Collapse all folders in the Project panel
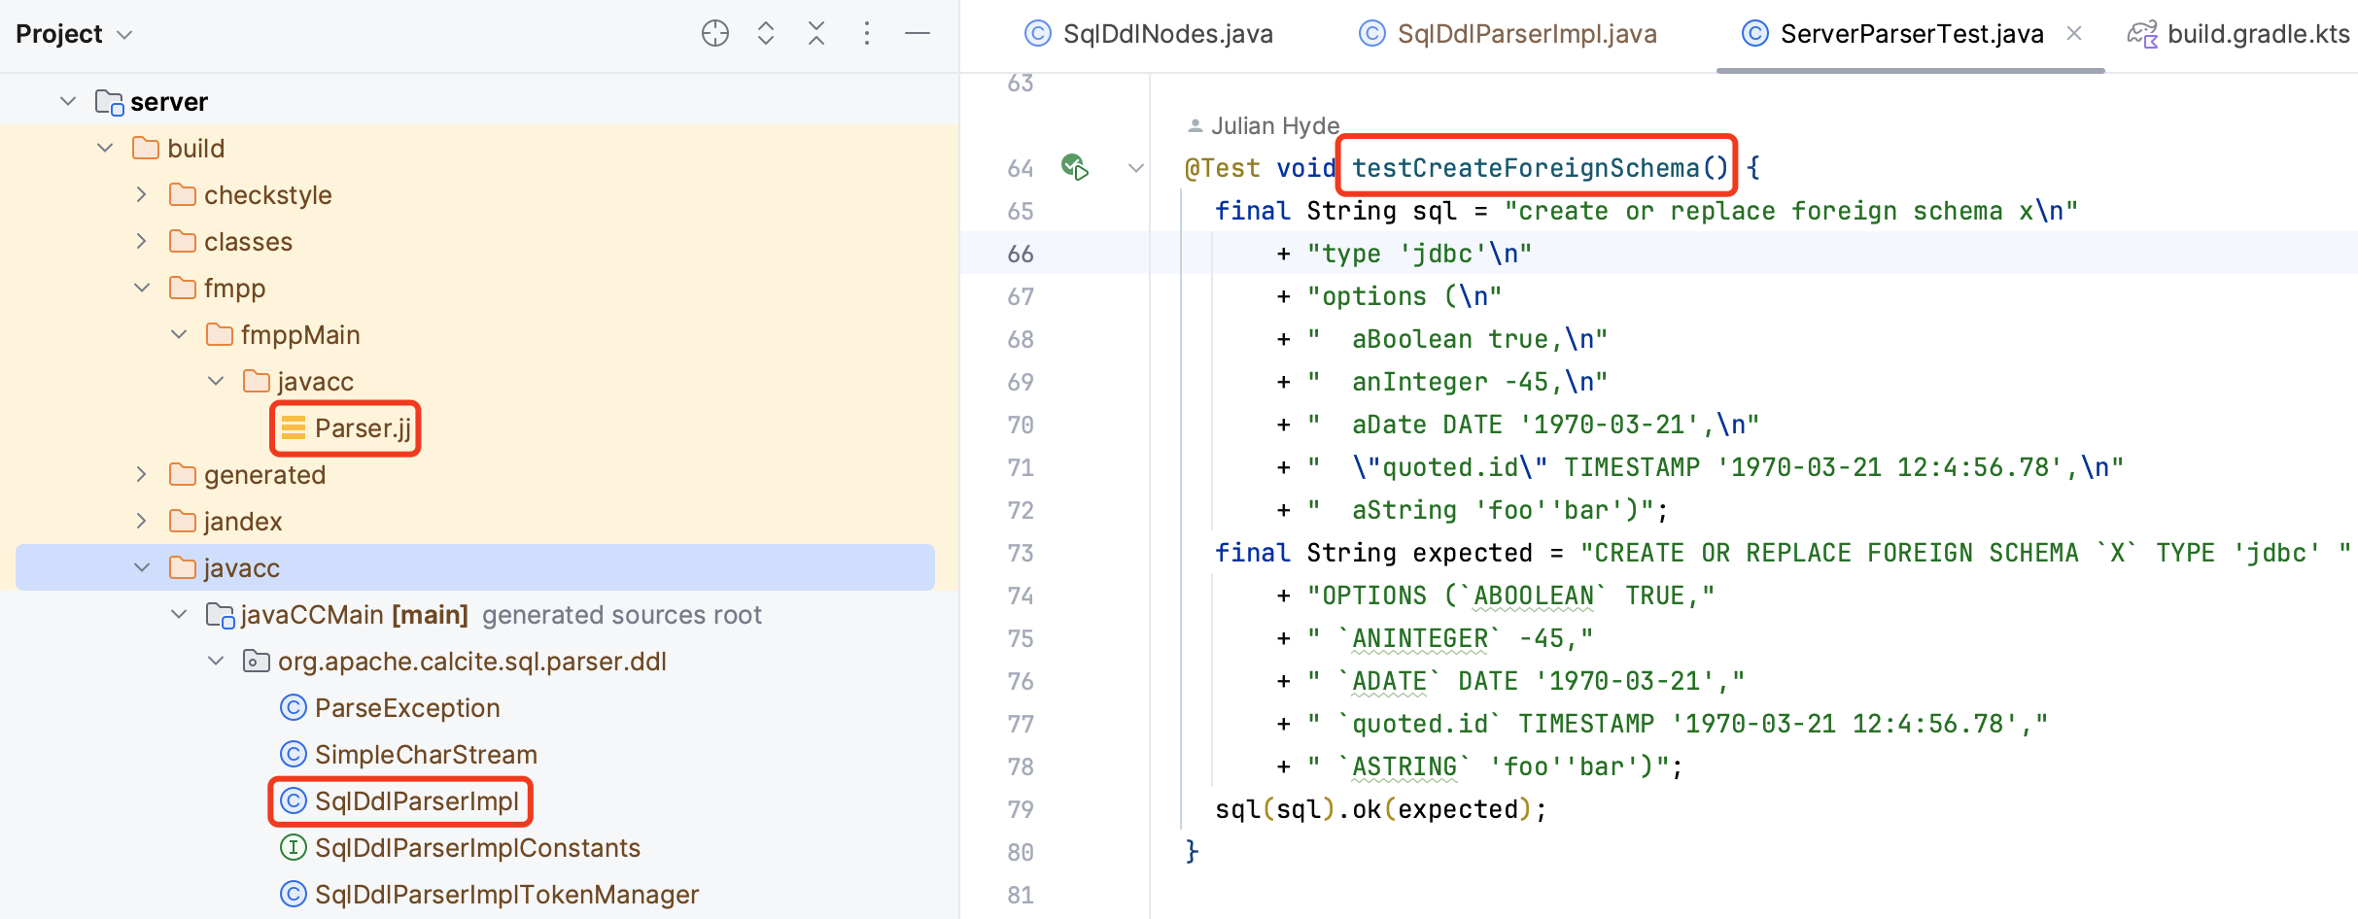 coord(816,32)
